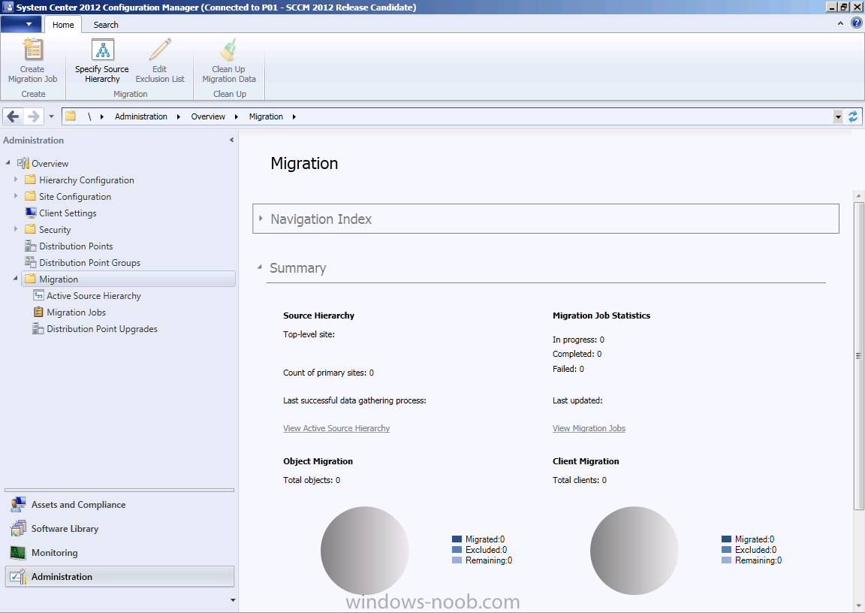Click the Assets and Compliance workspace icon
Image resolution: width=865 pixels, height=613 pixels.
pyautogui.click(x=18, y=504)
